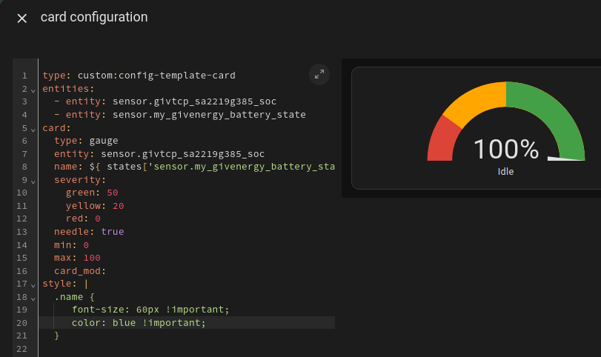Close the card configuration dialog
Viewport: 601px width, 357px height.
point(21,18)
